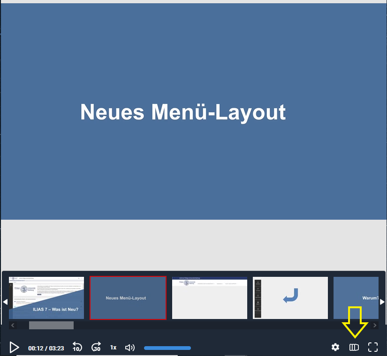
Task: Open the 1x playback speed selector
Action: [113, 347]
